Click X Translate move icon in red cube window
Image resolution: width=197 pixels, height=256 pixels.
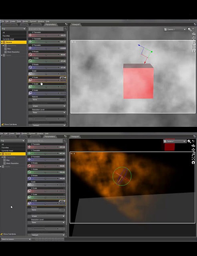(x=30, y=35)
